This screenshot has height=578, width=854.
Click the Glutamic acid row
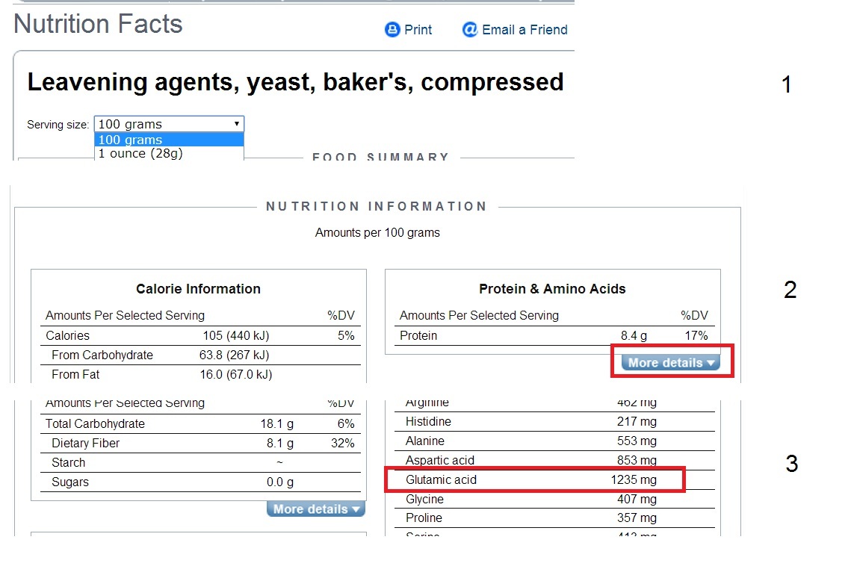534,479
